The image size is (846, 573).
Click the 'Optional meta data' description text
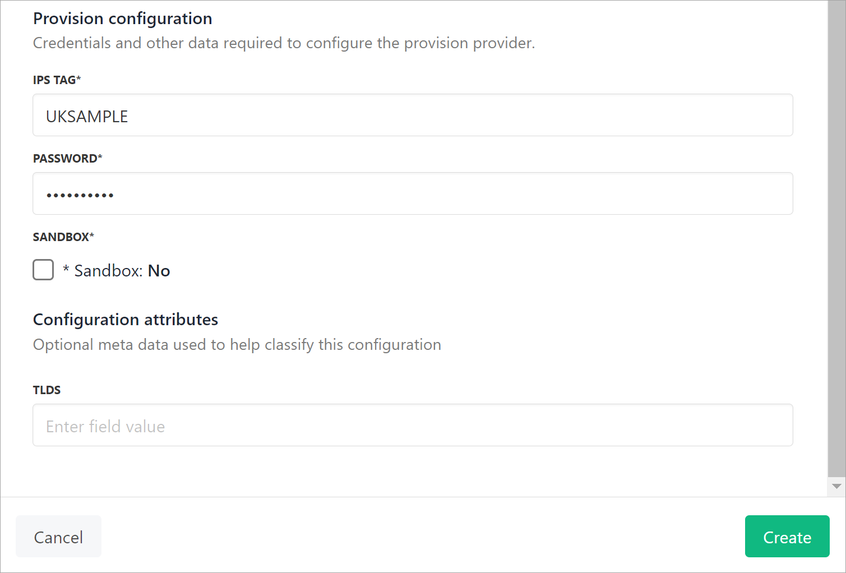(x=237, y=344)
